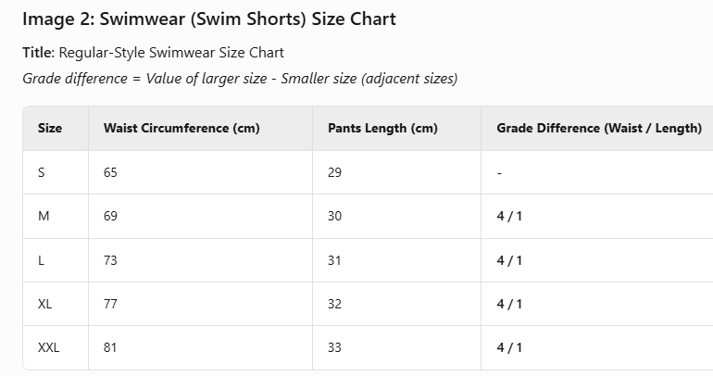Click the size XL row label
Viewport: 713px width, 376px height.
[x=44, y=304]
